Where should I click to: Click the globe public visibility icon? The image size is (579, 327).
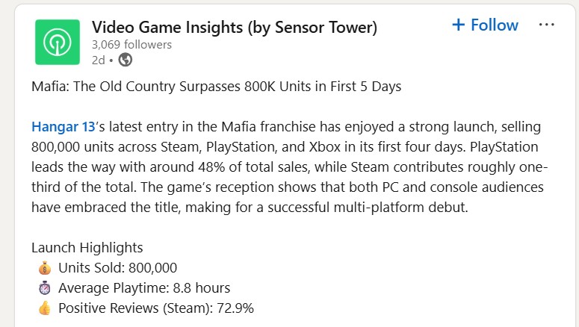pyautogui.click(x=126, y=60)
